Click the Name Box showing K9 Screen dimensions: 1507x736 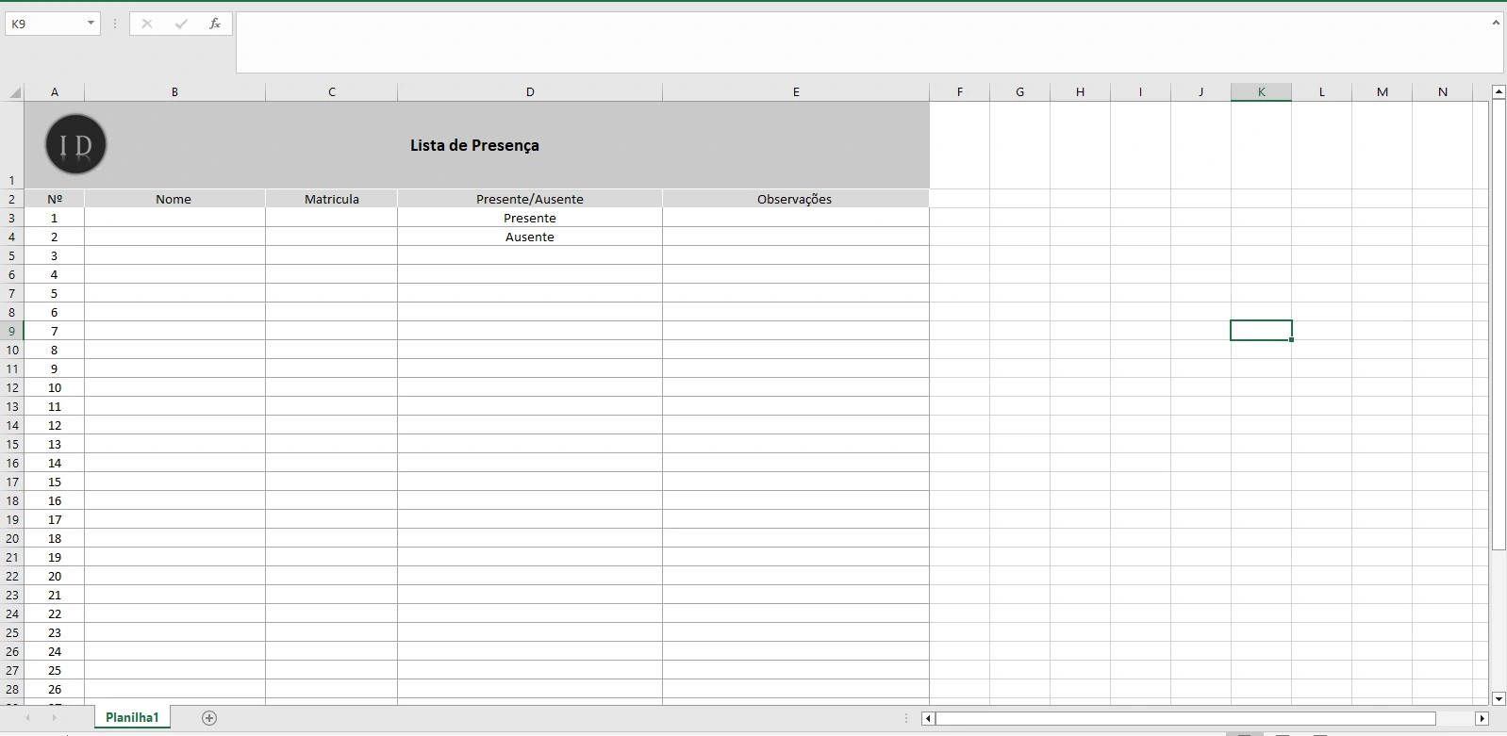pyautogui.click(x=45, y=24)
